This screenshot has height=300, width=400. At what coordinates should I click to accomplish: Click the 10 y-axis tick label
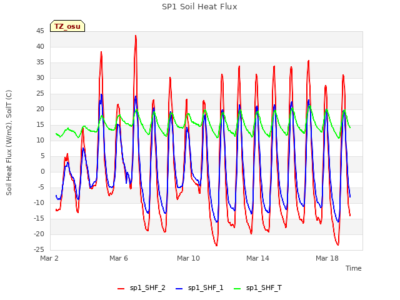coord(40,140)
